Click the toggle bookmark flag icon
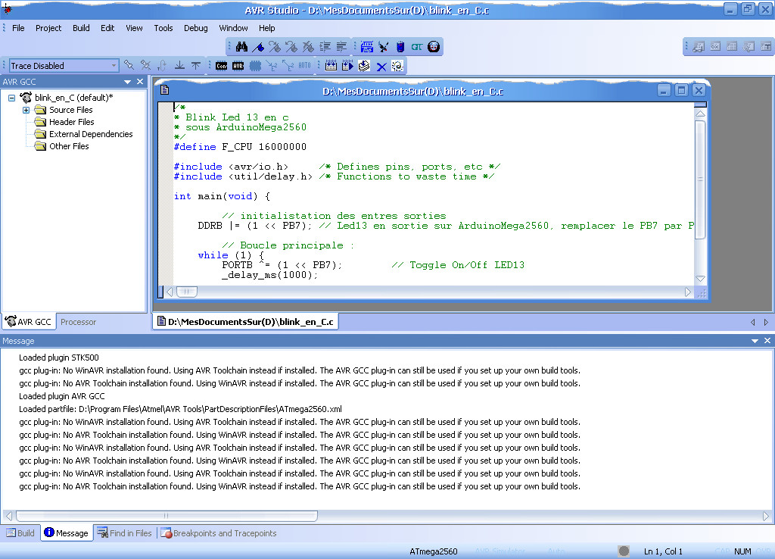 coord(258,47)
